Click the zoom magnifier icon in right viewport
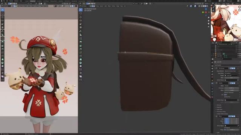 (x=209, y=18)
